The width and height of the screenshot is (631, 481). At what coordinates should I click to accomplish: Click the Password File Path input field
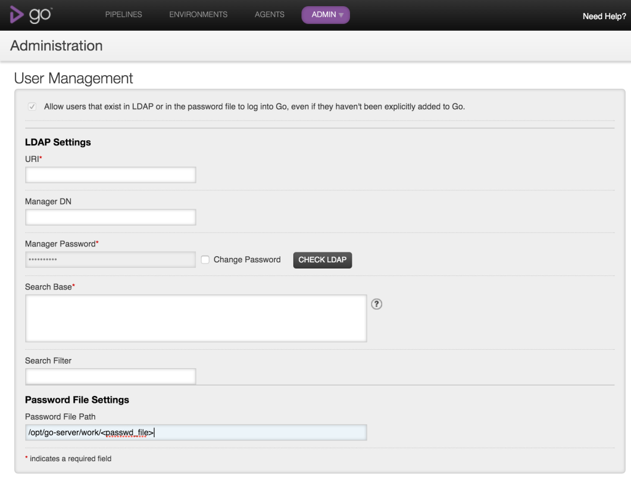click(196, 432)
